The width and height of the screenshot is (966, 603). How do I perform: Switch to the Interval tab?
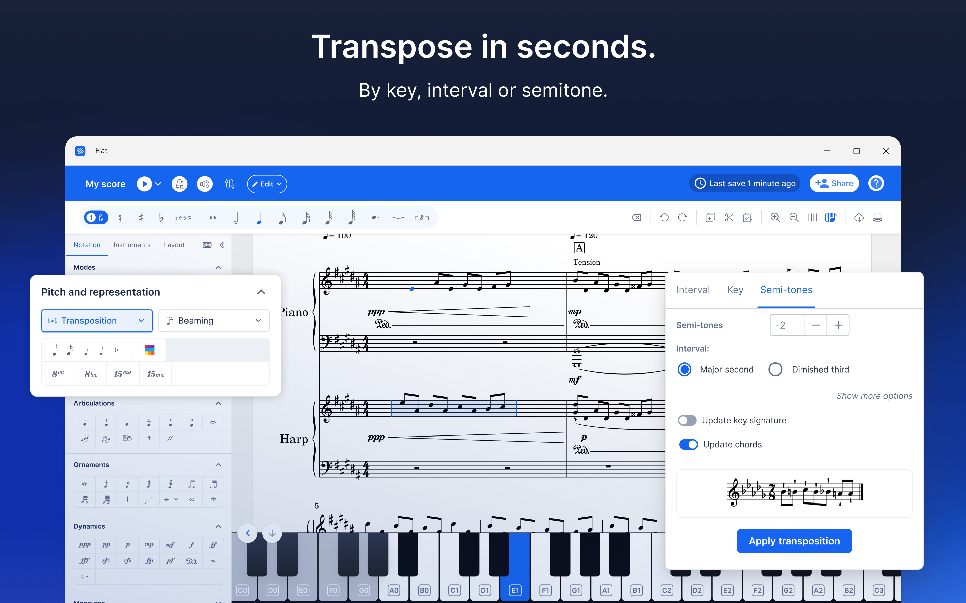(x=693, y=290)
